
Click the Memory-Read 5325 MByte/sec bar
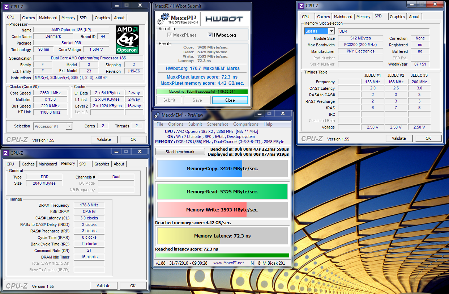[222, 192]
